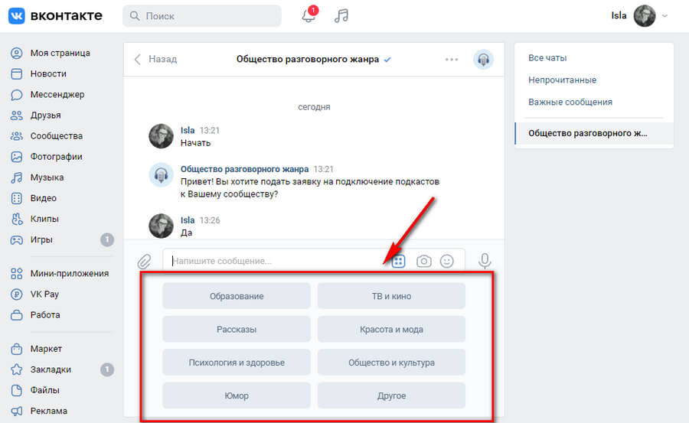The height and width of the screenshot is (423, 689).
Task: Choose the Юмор button
Action: (x=237, y=395)
